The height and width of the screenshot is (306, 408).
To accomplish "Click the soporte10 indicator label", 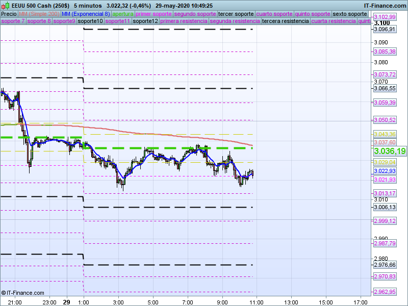I will (x=91, y=21).
